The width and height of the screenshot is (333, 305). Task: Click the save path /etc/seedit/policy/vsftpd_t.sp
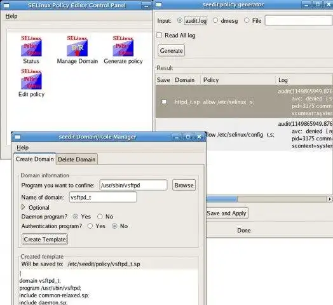tap(104, 264)
